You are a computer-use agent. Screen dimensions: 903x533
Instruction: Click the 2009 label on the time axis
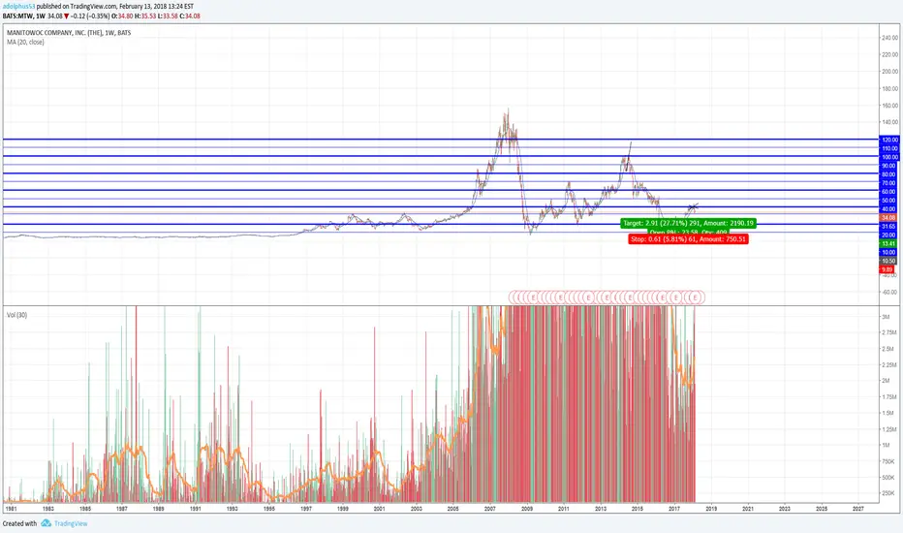point(527,509)
